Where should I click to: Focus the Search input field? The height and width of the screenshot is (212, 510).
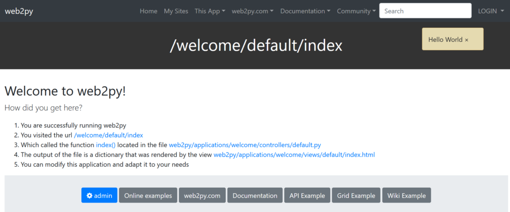click(425, 11)
